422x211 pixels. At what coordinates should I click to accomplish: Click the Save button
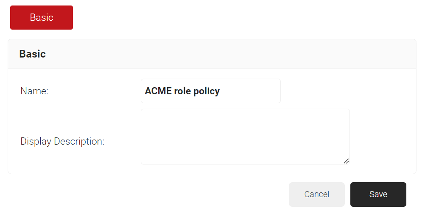click(378, 194)
